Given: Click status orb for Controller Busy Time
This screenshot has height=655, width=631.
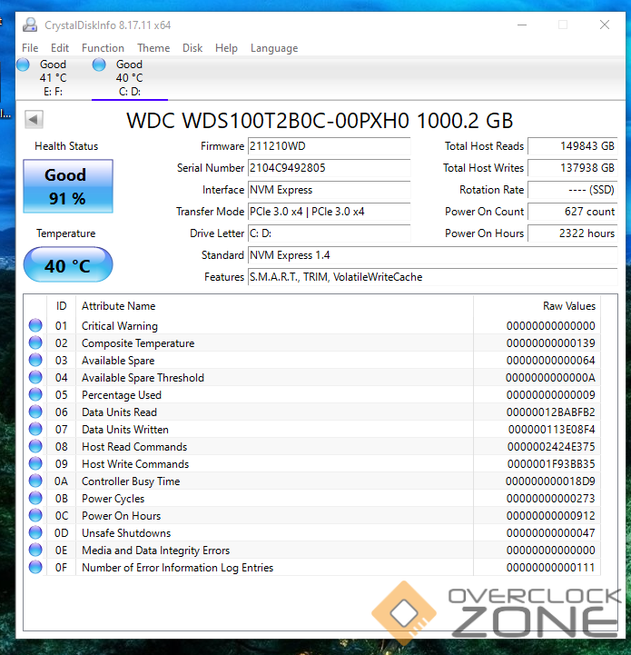Looking at the screenshot, I should click(x=35, y=481).
